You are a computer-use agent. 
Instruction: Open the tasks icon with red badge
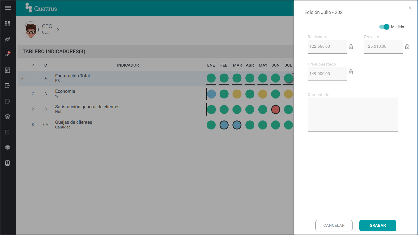pyautogui.click(x=7, y=54)
